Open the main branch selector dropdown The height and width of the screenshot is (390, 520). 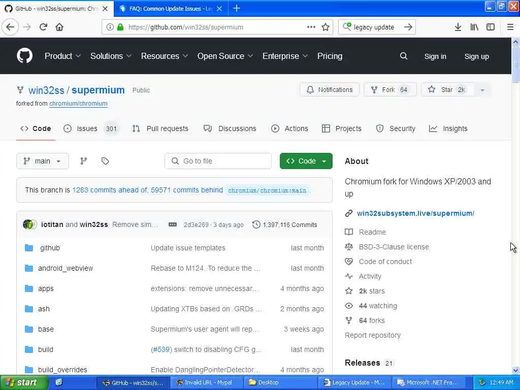(x=43, y=161)
